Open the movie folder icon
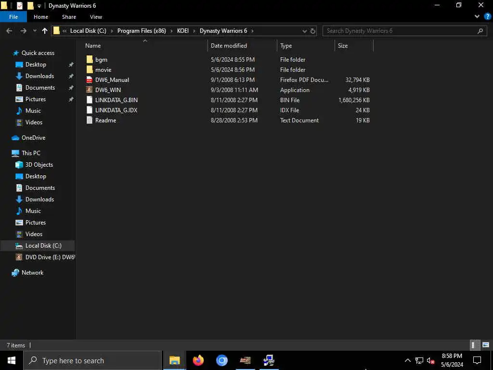 click(90, 69)
